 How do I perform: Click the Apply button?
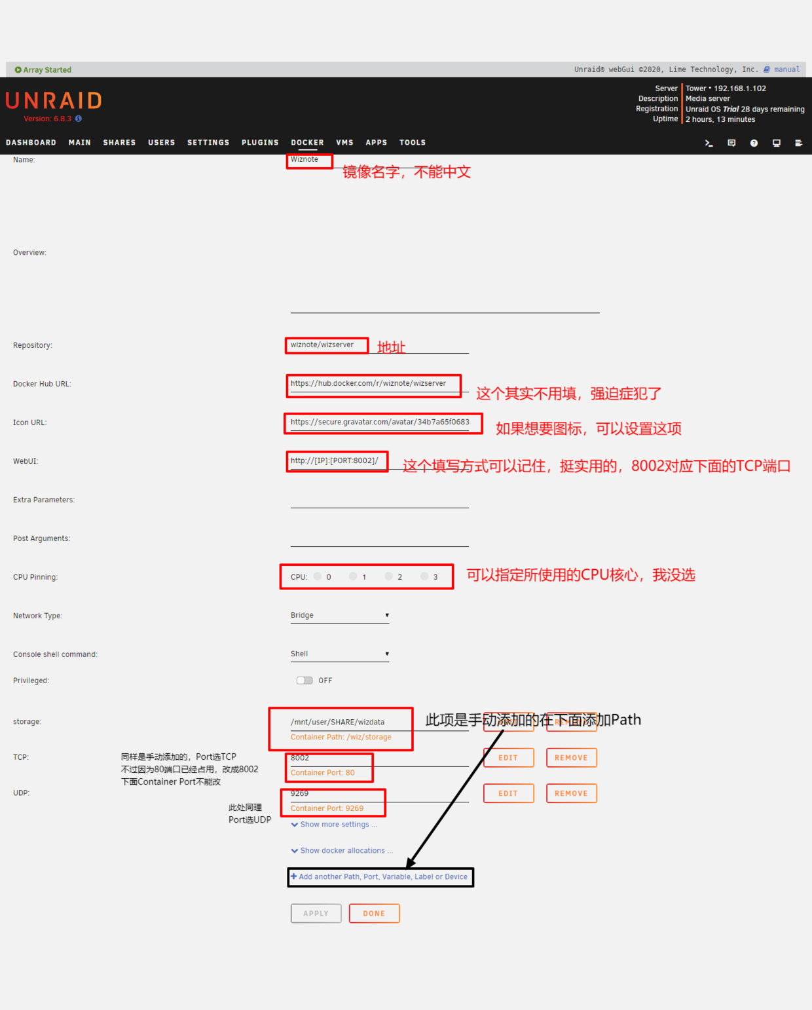pyautogui.click(x=316, y=913)
